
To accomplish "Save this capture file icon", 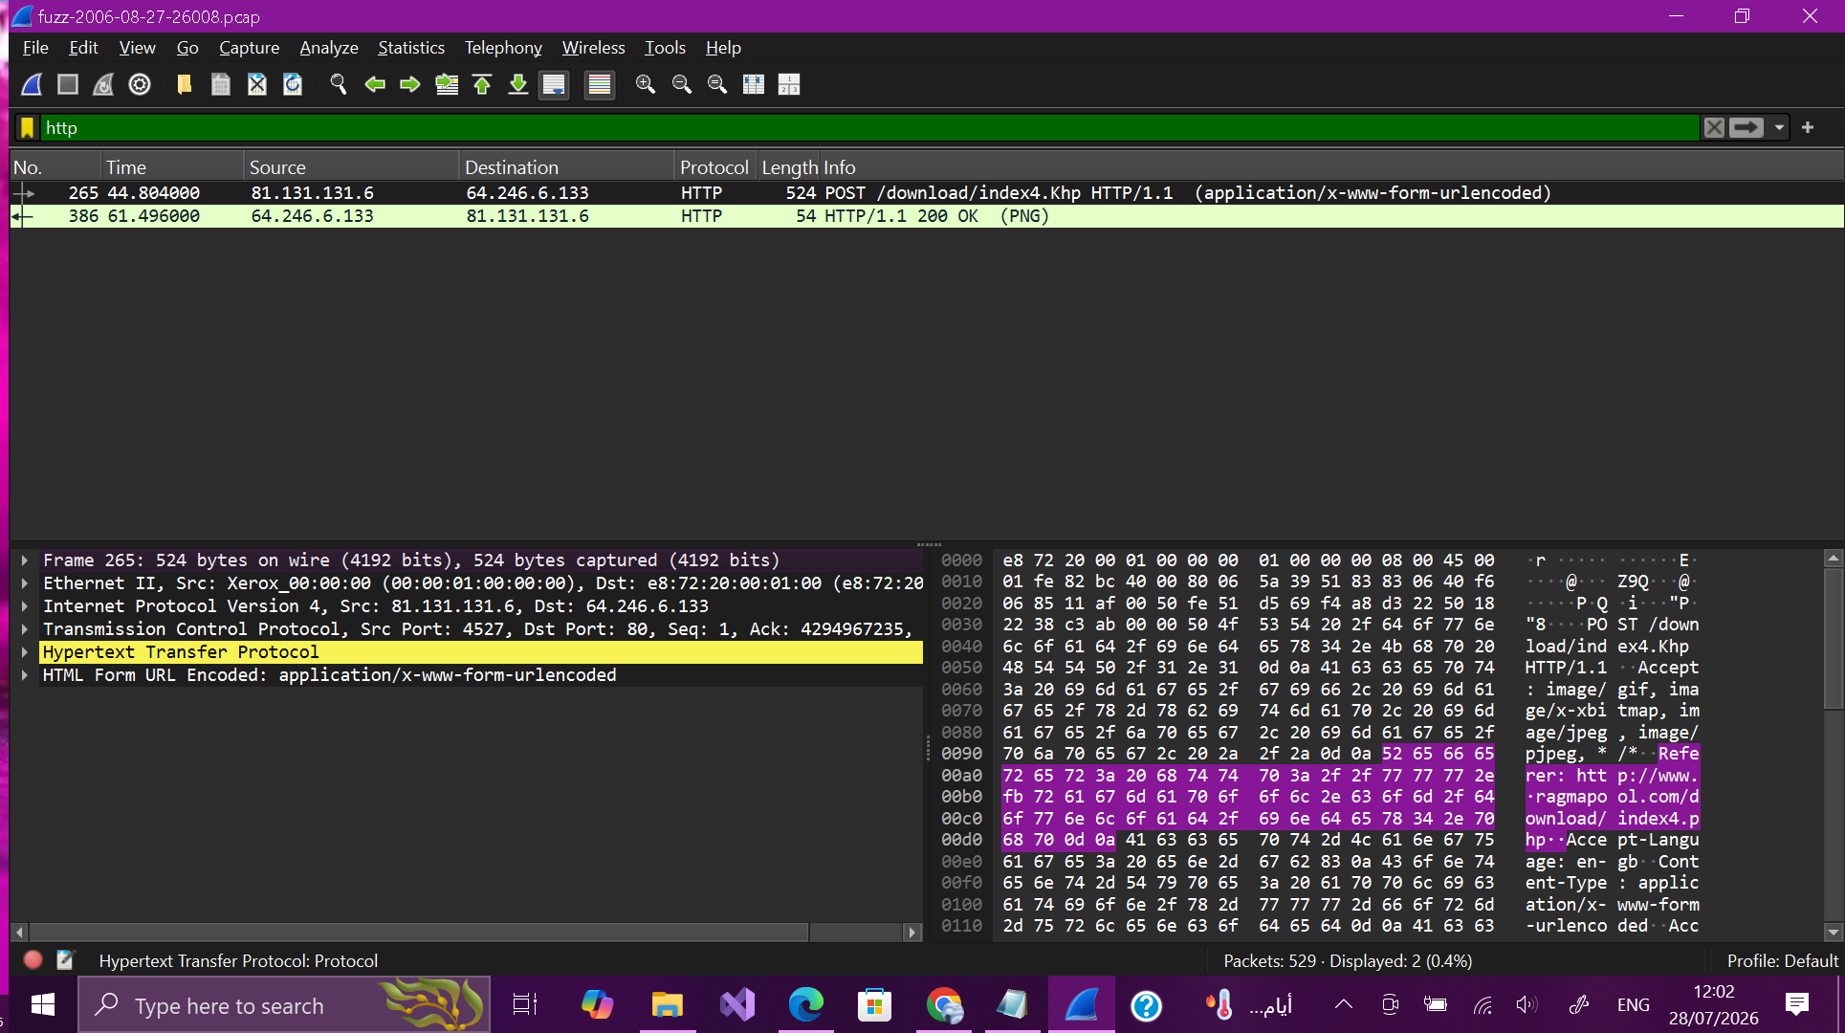I will coord(220,84).
